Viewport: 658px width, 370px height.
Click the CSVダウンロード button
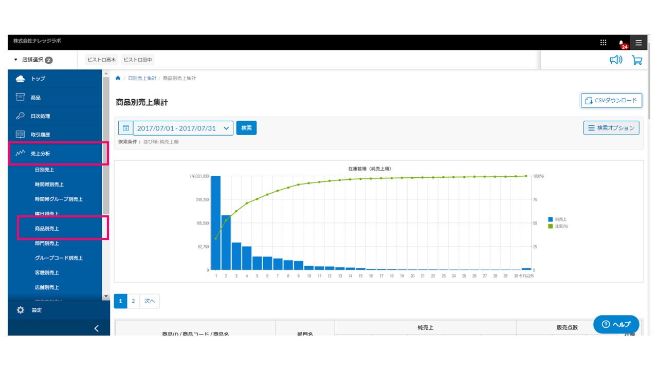click(612, 101)
